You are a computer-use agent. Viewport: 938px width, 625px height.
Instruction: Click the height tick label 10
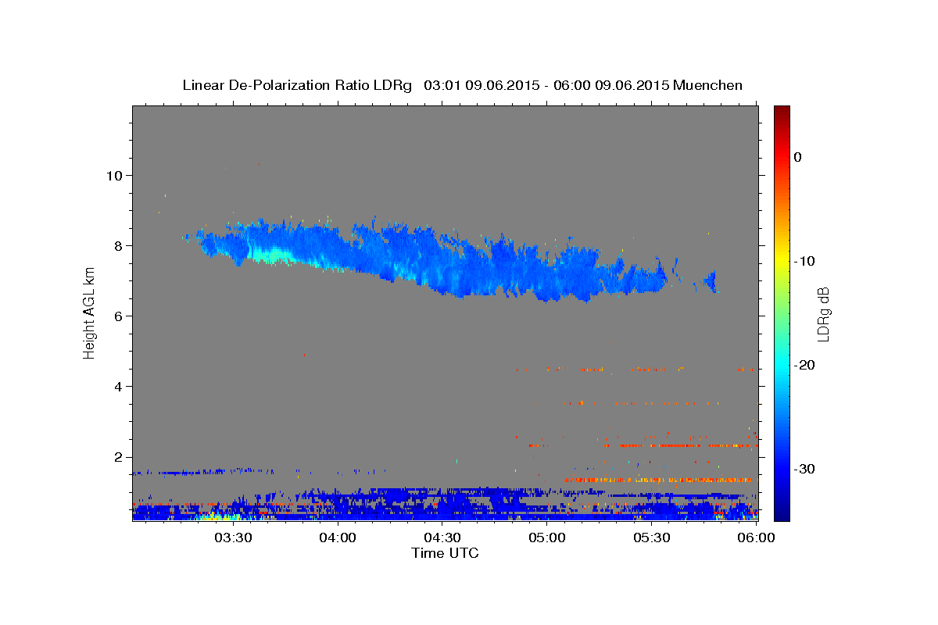coord(113,175)
